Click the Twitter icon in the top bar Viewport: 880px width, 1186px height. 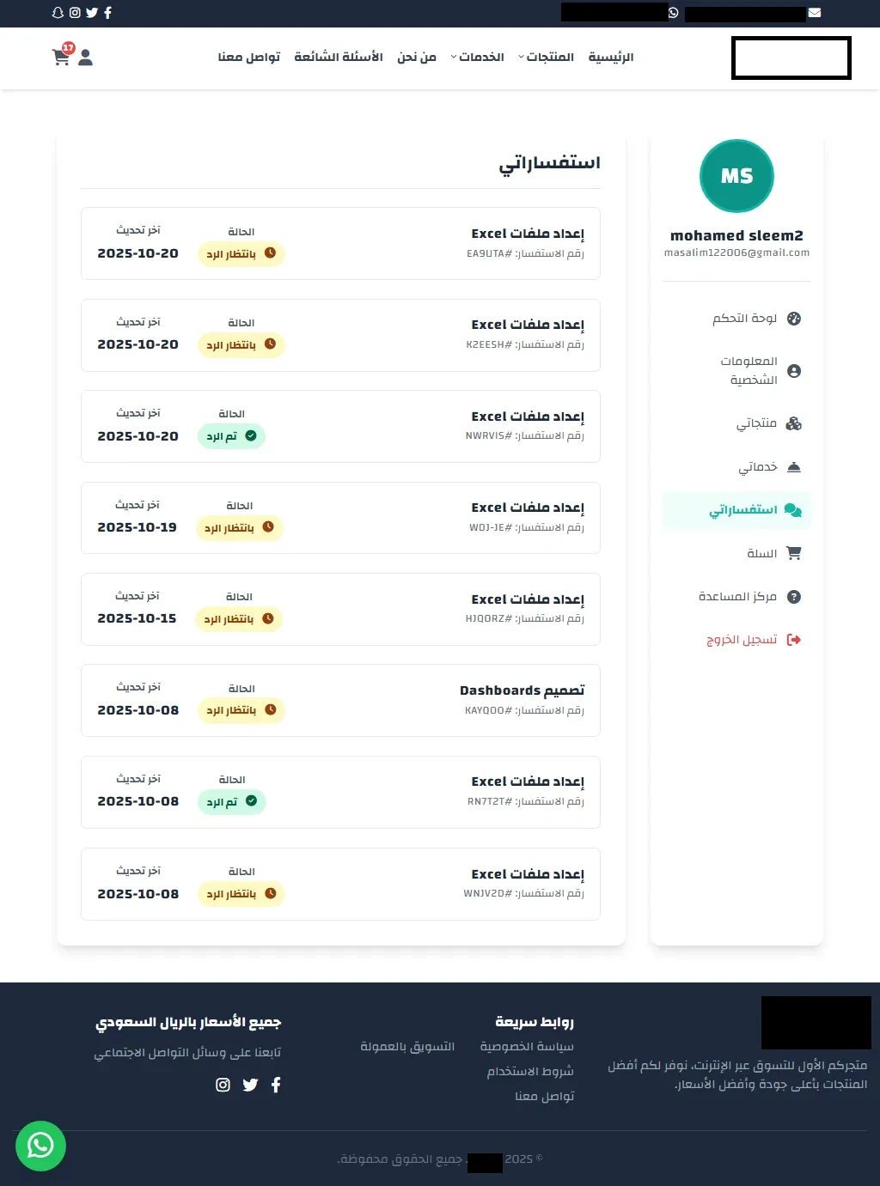[91, 13]
